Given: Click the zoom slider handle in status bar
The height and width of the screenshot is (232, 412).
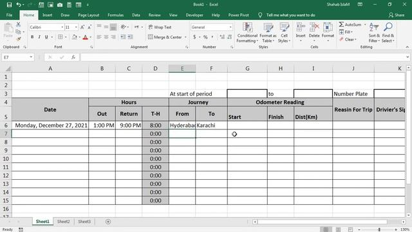Looking at the screenshot, I should (x=379, y=229).
